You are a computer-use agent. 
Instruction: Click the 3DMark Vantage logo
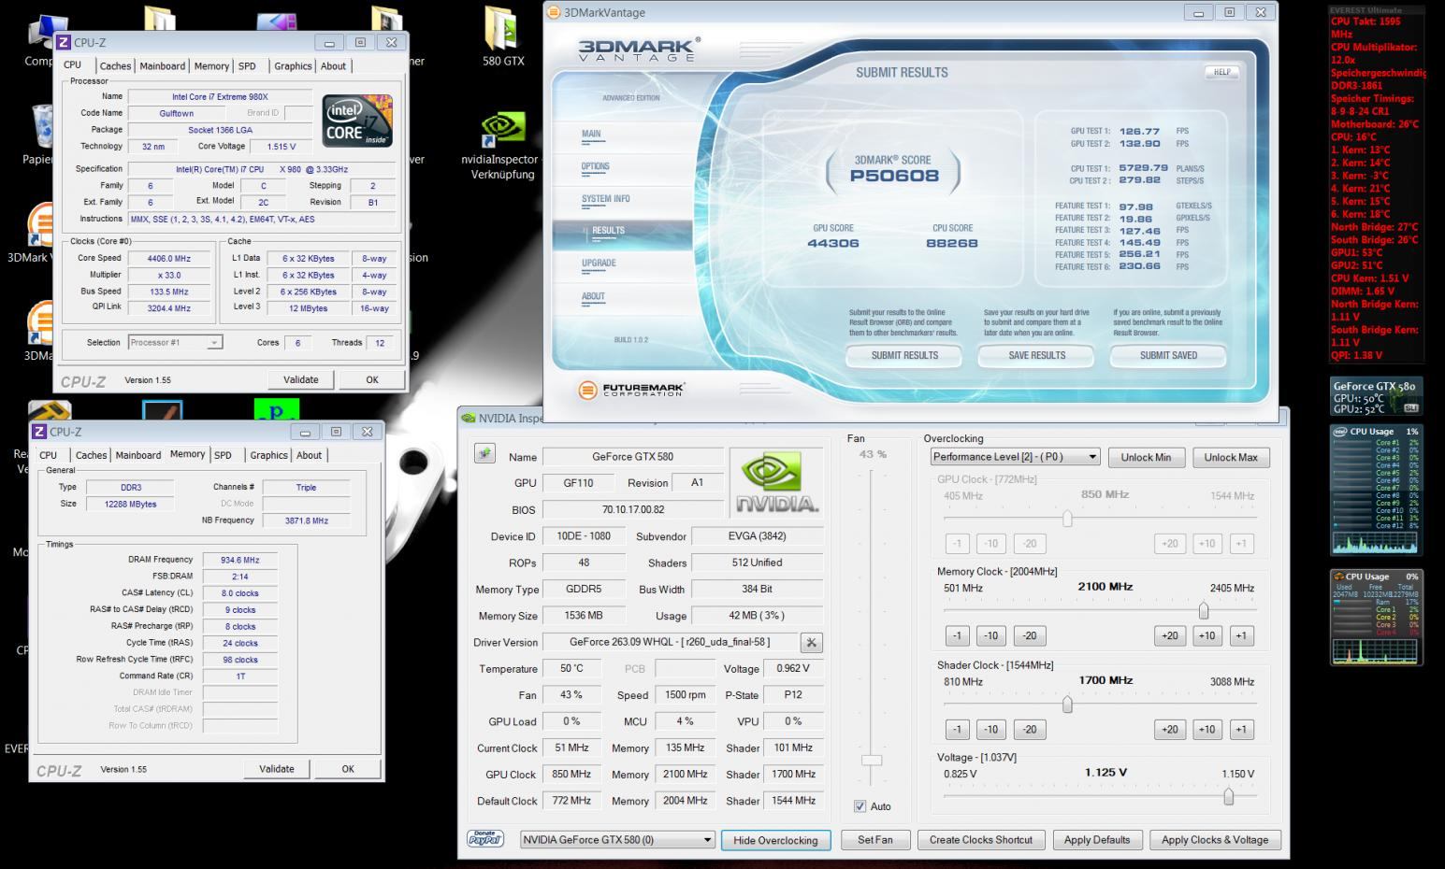click(638, 50)
